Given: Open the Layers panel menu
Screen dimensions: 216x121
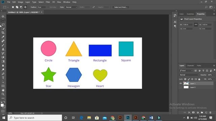Looking at the screenshot, I should pos(214,66).
